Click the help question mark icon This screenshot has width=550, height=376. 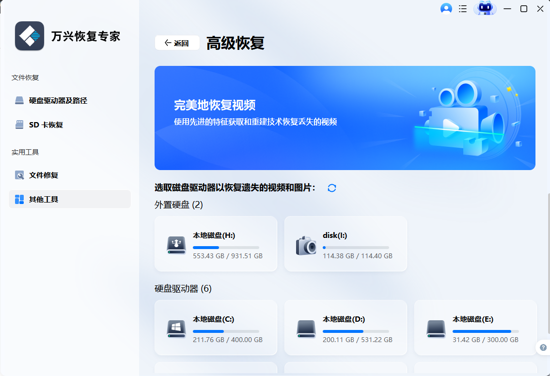(542, 347)
